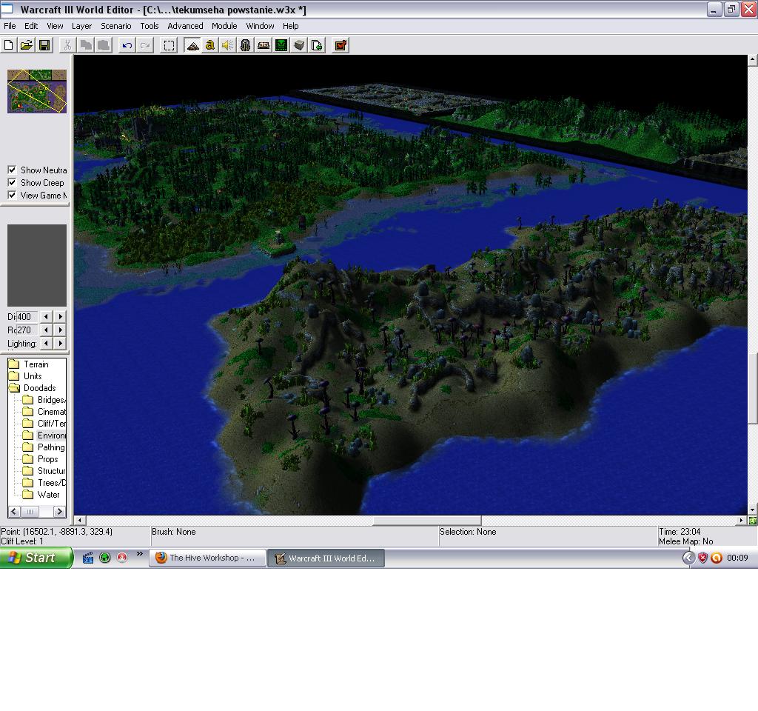Decrease the Rc 270 value with left arrow

click(x=46, y=330)
